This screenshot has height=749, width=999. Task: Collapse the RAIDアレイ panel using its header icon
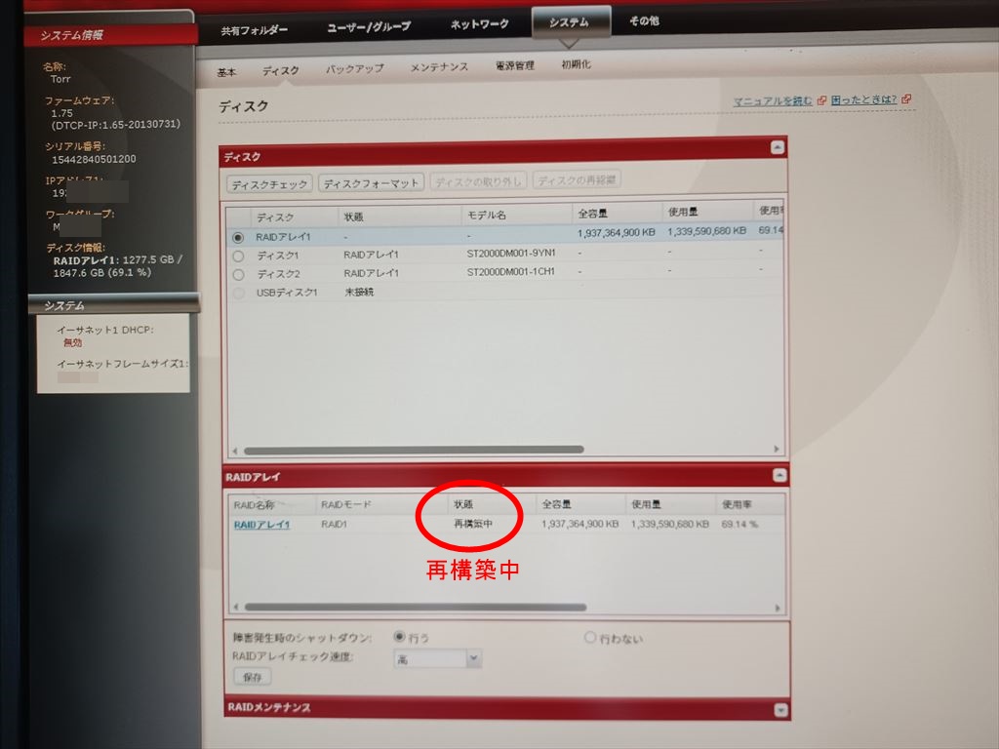coord(778,476)
